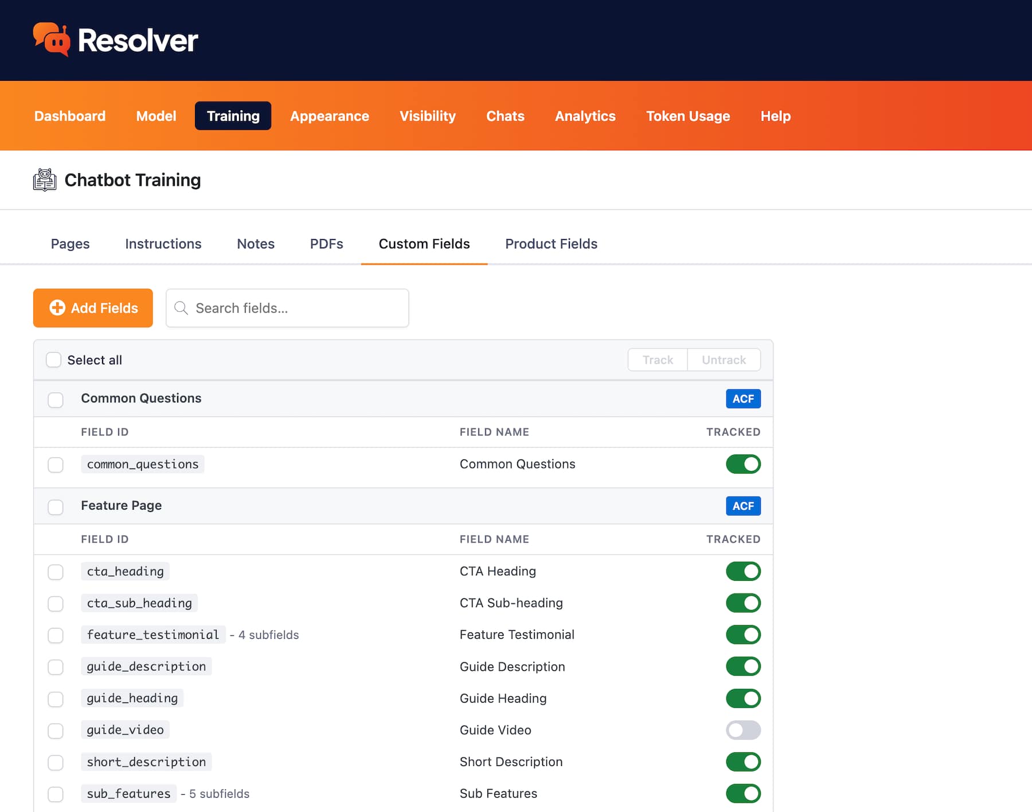The image size is (1032, 812).
Task: Click the ACF badge for Common Questions
Action: coord(743,399)
